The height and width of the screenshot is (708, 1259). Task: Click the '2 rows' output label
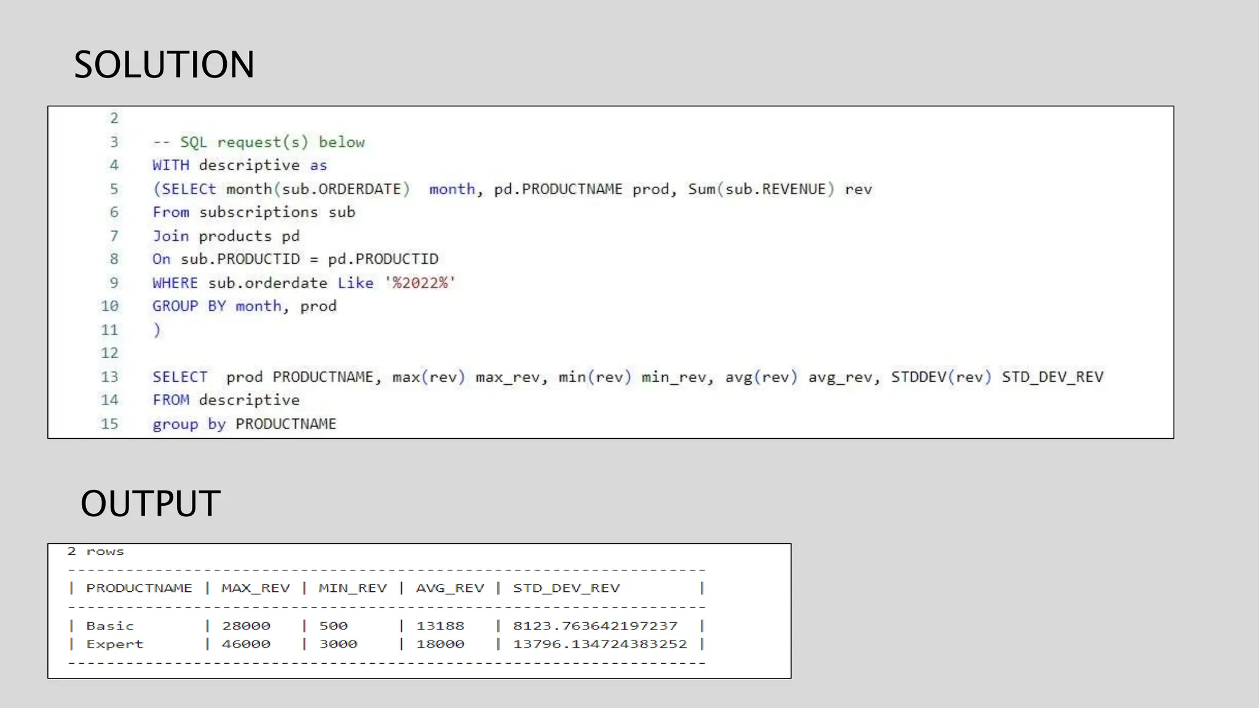click(x=96, y=551)
